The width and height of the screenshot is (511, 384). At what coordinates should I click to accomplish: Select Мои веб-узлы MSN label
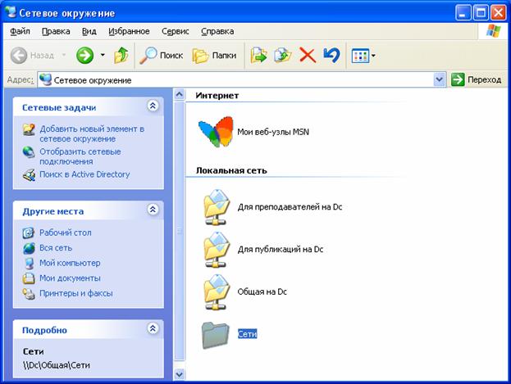pyautogui.click(x=273, y=132)
